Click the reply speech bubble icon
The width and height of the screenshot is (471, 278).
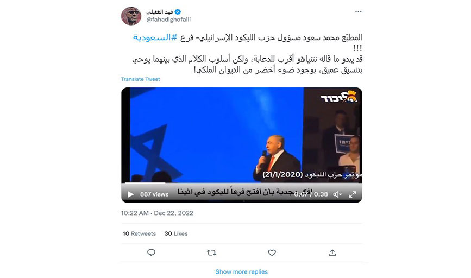[x=151, y=252]
